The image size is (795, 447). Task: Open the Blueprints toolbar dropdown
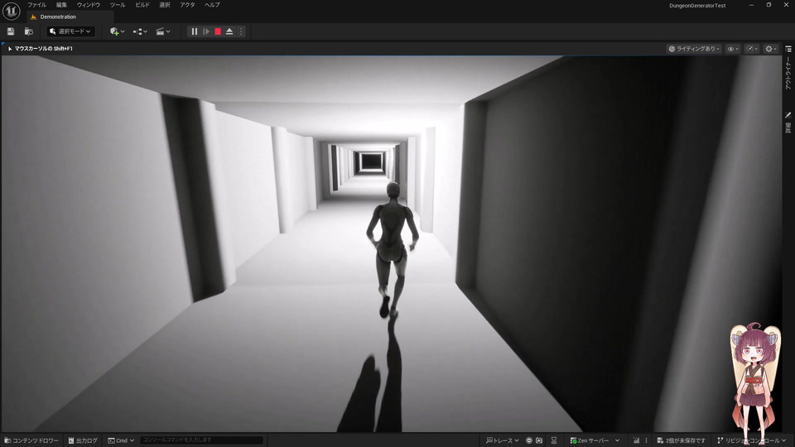pyautogui.click(x=140, y=31)
